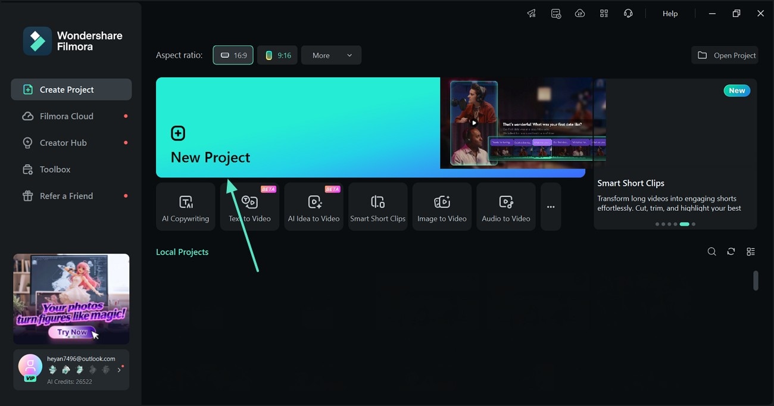
Task: Launch the AI Copywriting tool
Action: pos(186,207)
